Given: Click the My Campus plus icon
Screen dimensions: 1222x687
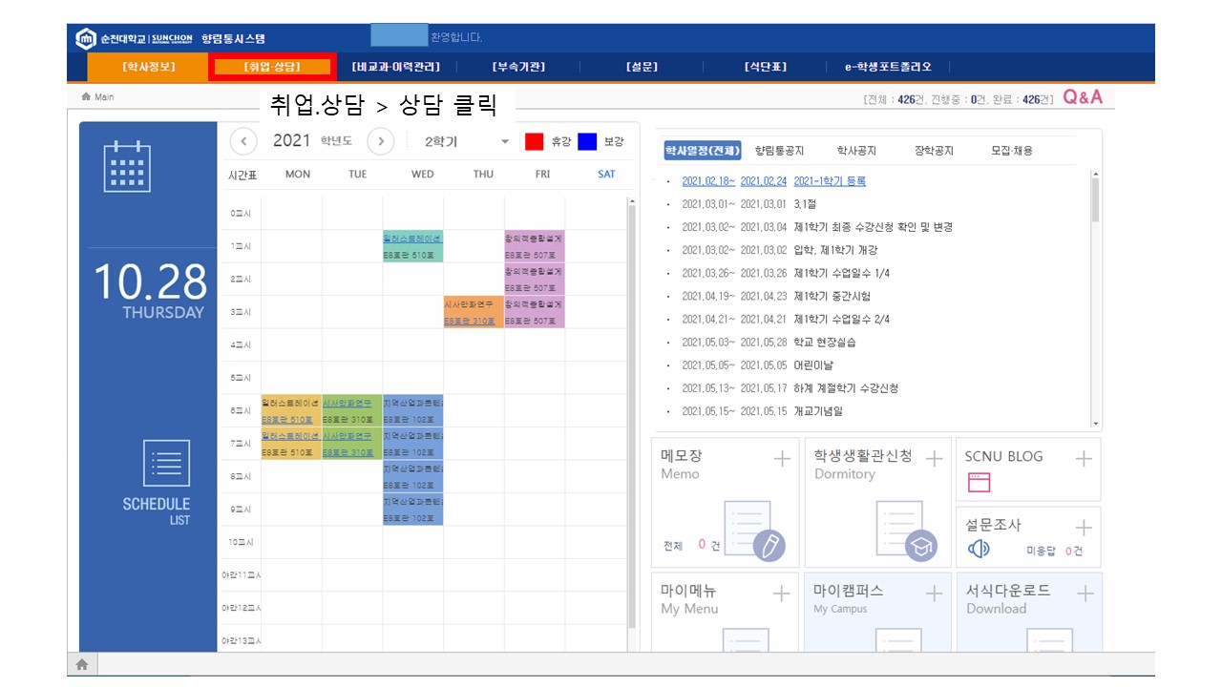Looking at the screenshot, I should point(934,593).
